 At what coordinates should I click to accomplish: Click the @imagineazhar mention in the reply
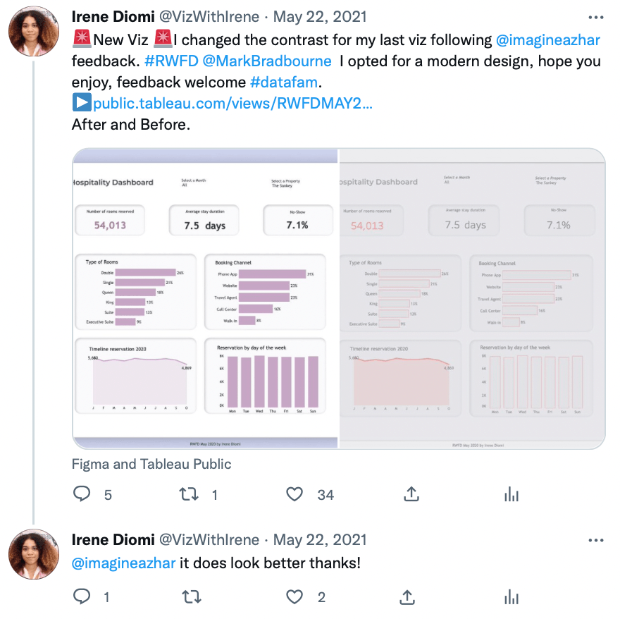[123, 563]
